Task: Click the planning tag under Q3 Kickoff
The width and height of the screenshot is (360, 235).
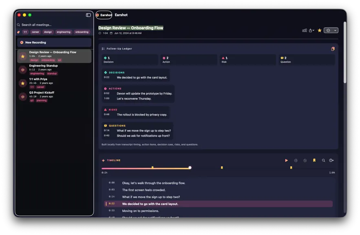Action: 42,100
